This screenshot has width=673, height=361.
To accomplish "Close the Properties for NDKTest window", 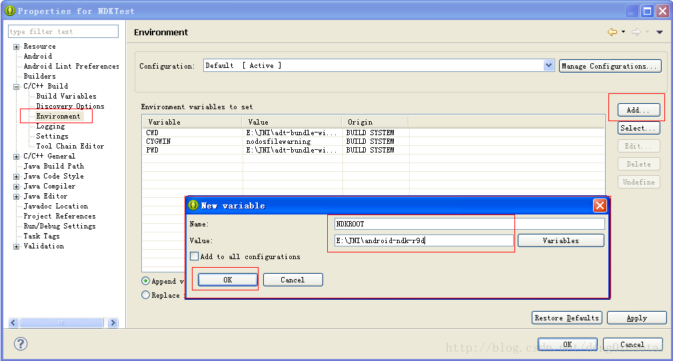I will (x=663, y=11).
